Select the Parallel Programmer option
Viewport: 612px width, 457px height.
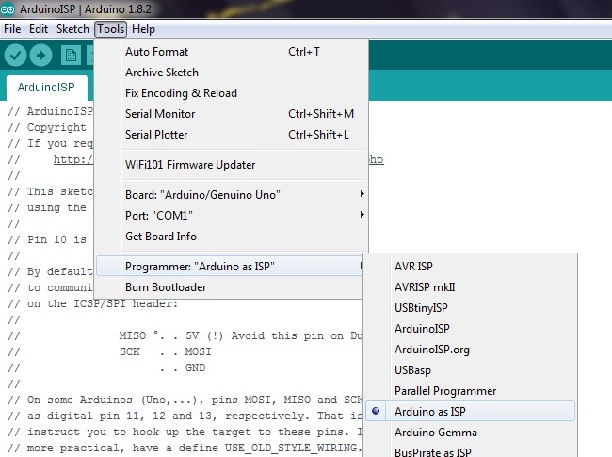tap(471, 391)
